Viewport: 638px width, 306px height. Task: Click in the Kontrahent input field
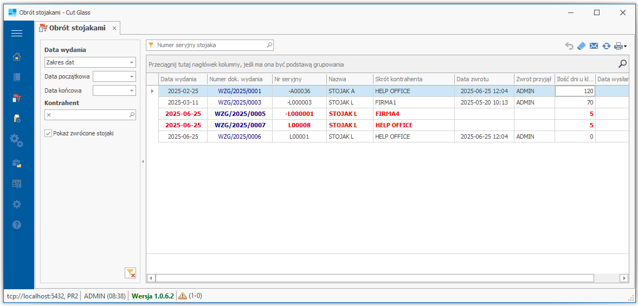[x=90, y=115]
